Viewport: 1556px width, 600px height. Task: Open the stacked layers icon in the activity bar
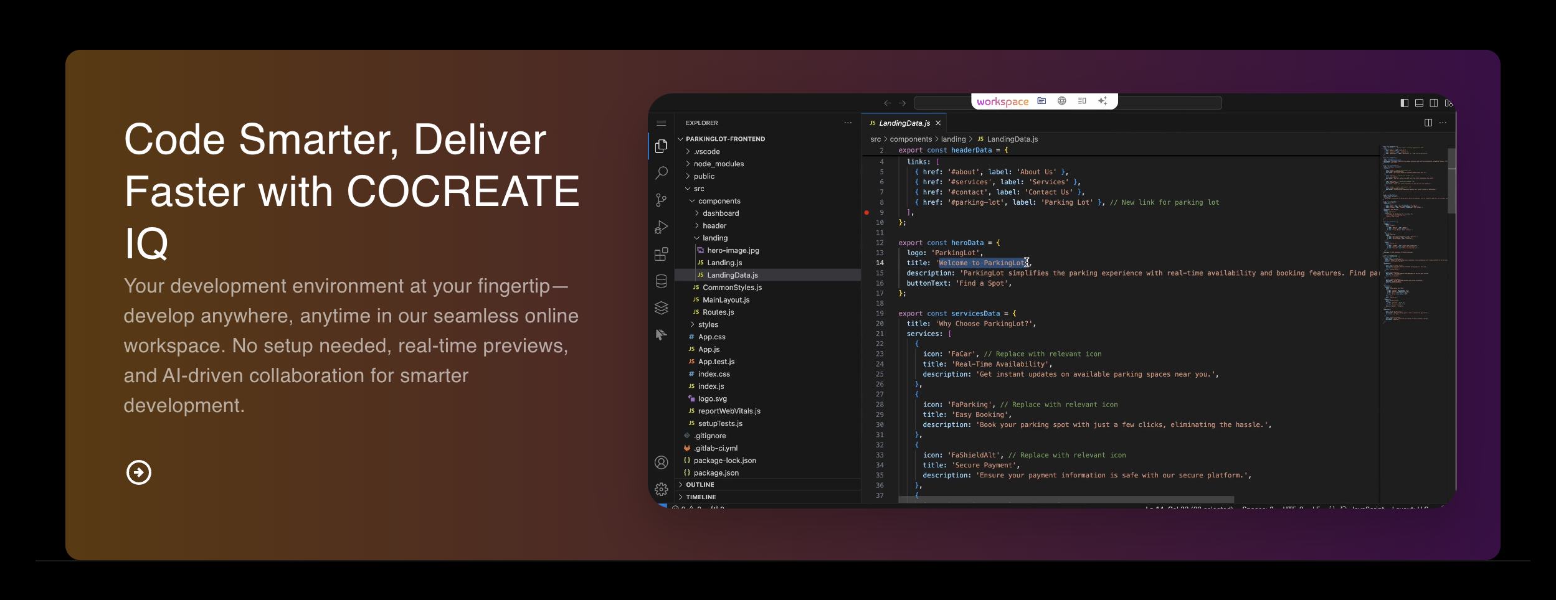pyautogui.click(x=662, y=308)
